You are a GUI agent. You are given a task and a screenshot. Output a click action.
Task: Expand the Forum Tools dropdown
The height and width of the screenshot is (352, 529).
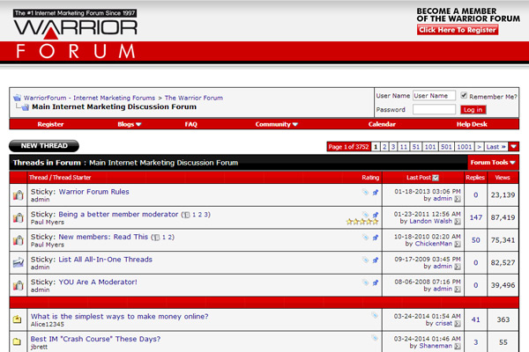coord(493,162)
